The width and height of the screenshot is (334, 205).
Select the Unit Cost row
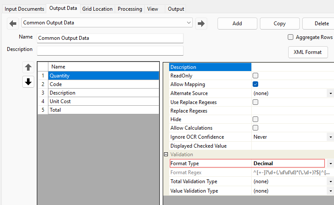[103, 101]
